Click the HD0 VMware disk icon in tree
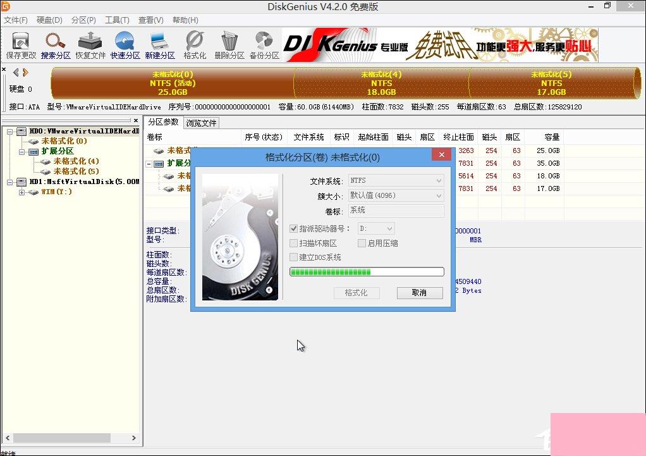The height and width of the screenshot is (456, 646). pyautogui.click(x=21, y=131)
